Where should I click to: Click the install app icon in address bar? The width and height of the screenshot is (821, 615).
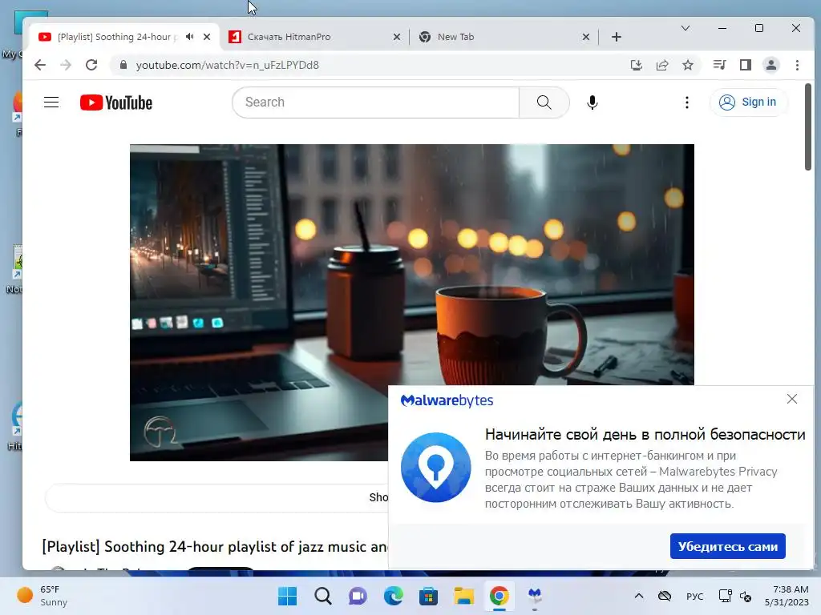click(636, 65)
